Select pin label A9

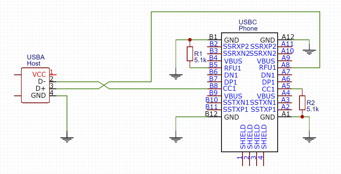286,58
